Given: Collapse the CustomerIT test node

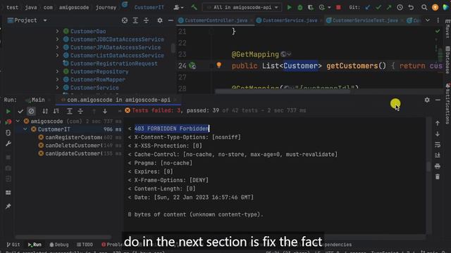Looking at the screenshot, I should pos(25,129).
